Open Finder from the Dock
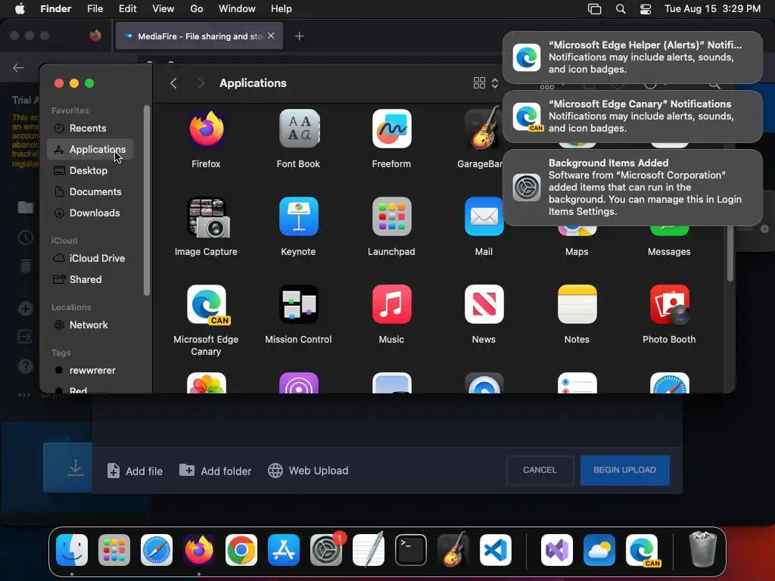This screenshot has width=775, height=581. point(72,550)
